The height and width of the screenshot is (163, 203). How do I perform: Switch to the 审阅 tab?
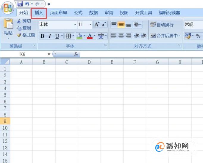pyautogui.click(x=109, y=13)
